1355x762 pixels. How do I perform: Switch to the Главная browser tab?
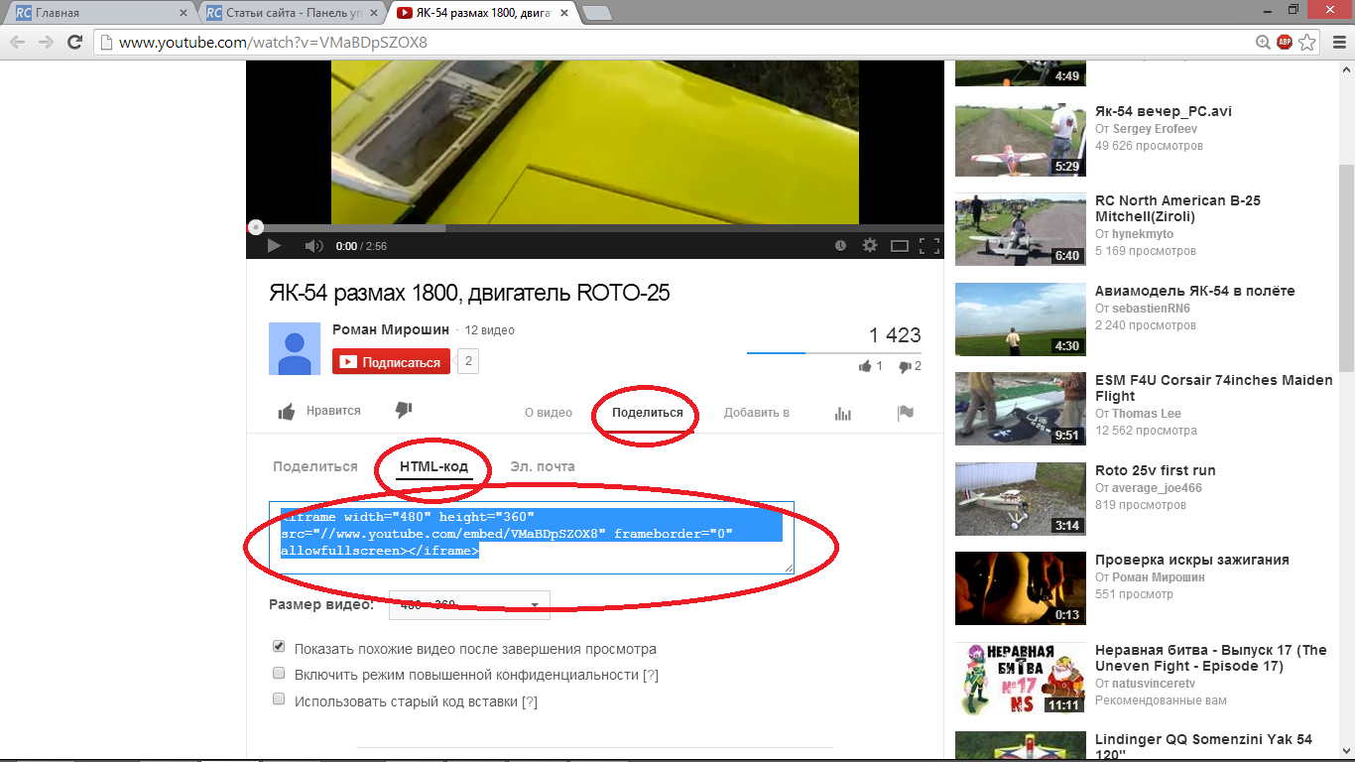[x=99, y=13]
